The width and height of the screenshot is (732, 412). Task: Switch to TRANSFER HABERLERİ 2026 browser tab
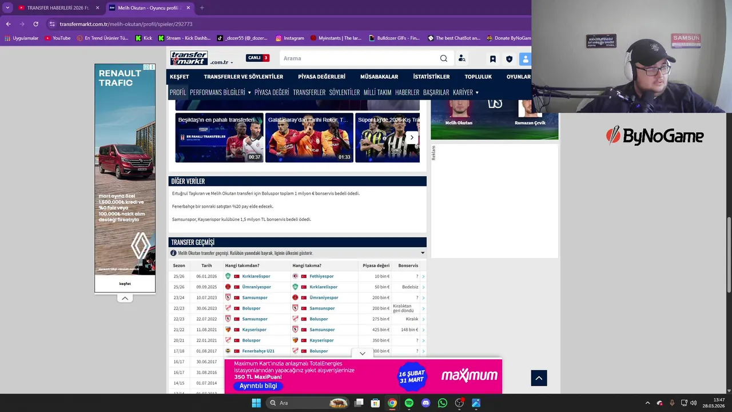pyautogui.click(x=58, y=8)
